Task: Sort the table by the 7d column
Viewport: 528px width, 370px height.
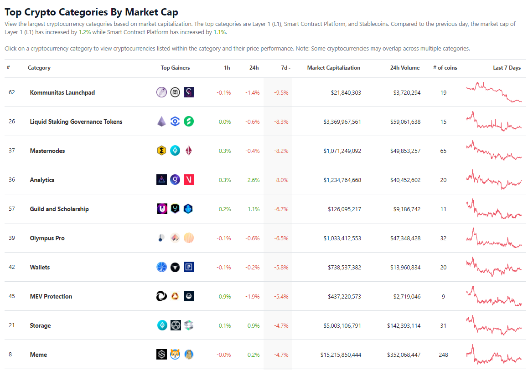Action: [x=285, y=68]
